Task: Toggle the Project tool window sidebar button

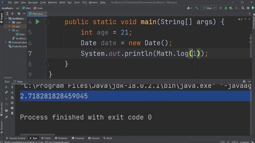Action: [2, 18]
